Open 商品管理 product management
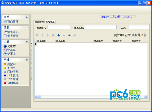The height and width of the screenshot is (112, 152). point(13,22)
